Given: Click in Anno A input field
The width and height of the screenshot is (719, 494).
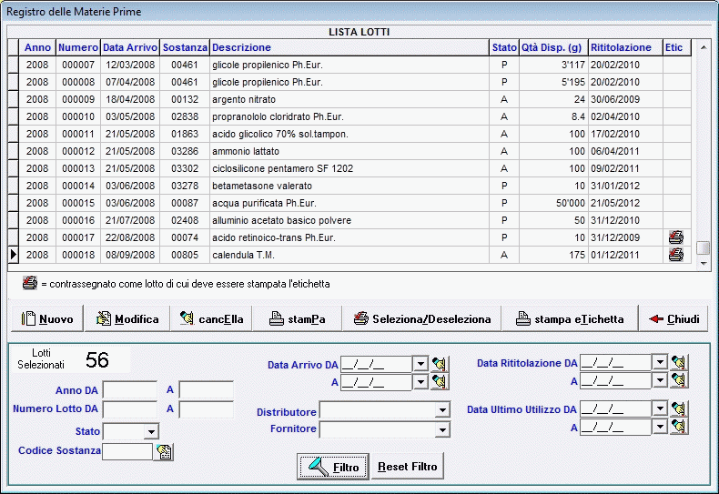Looking at the screenshot, I should (x=206, y=390).
